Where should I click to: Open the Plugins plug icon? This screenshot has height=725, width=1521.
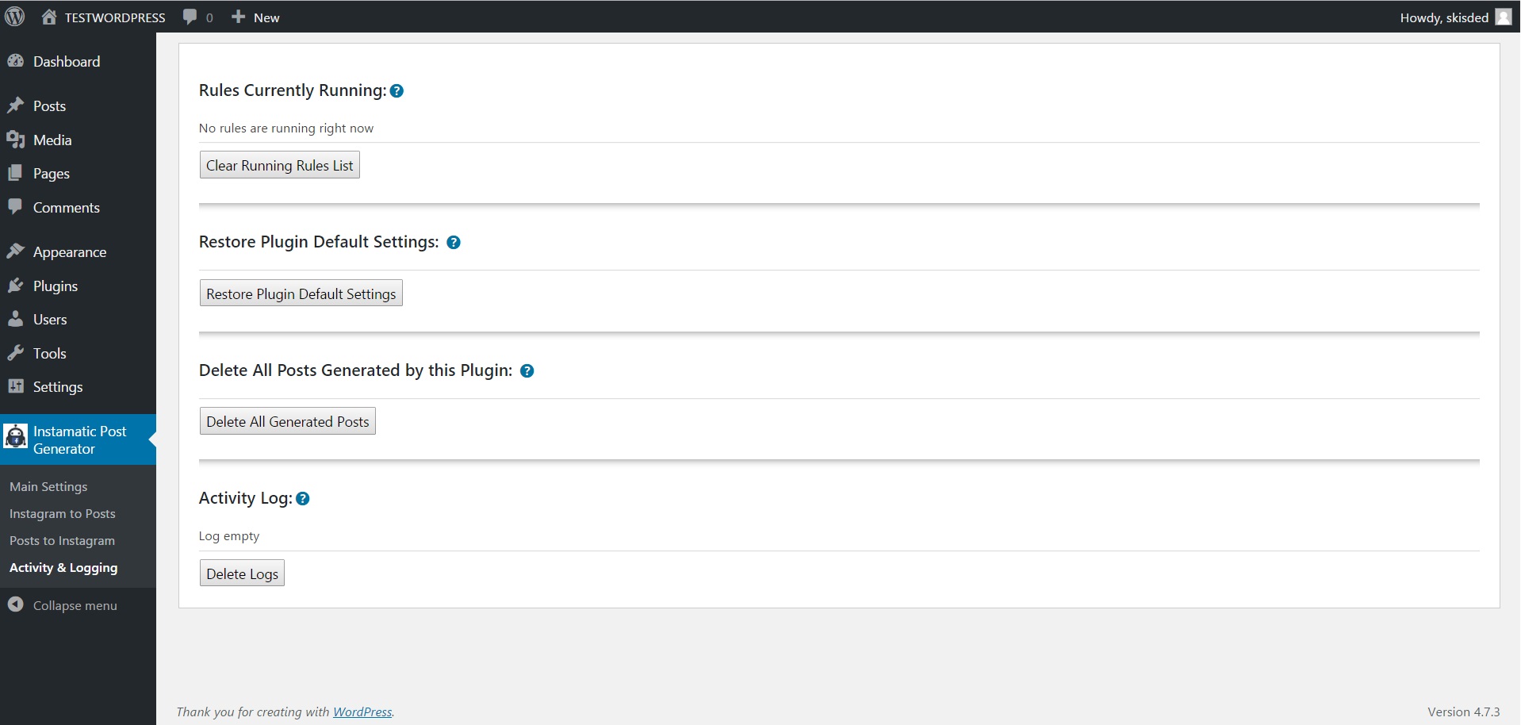pyautogui.click(x=17, y=286)
